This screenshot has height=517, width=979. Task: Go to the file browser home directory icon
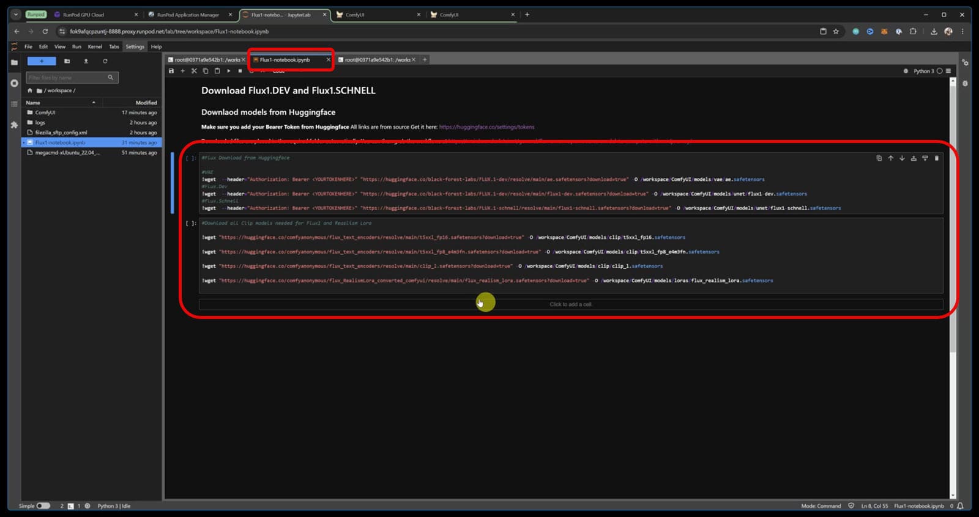29,90
